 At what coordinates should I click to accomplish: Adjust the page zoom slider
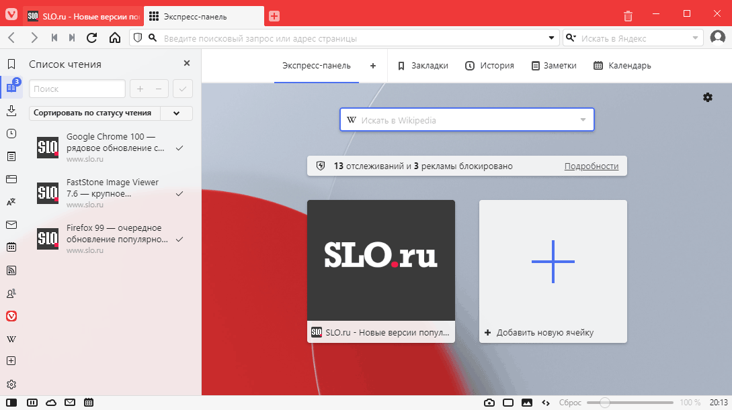pyautogui.click(x=630, y=403)
